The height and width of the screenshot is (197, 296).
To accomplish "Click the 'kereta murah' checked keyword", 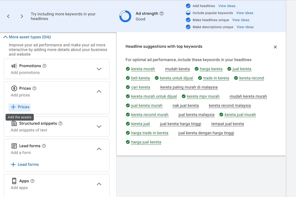I will tap(143, 69).
